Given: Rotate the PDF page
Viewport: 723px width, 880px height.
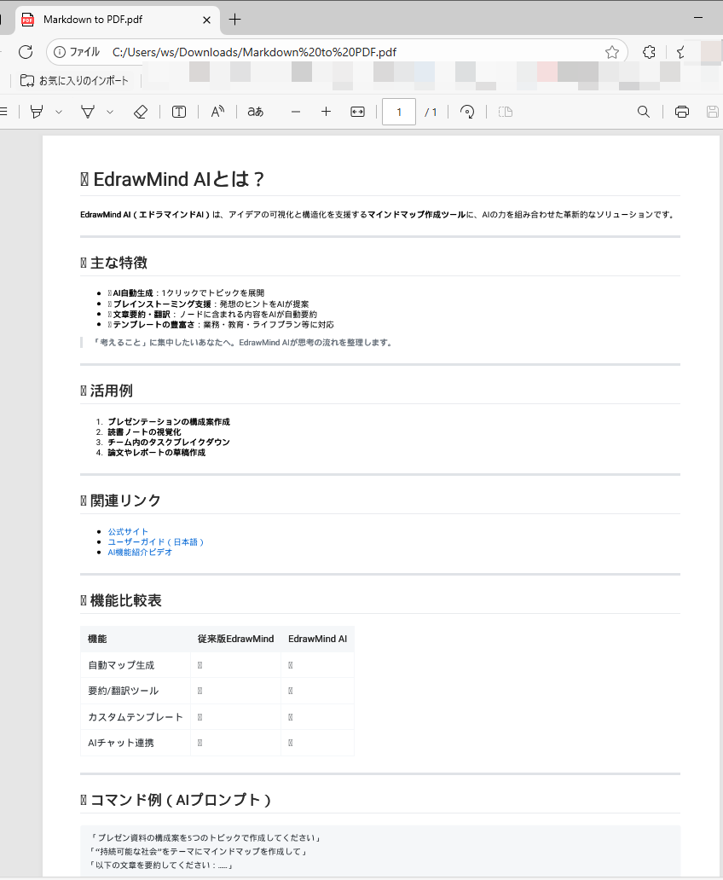Looking at the screenshot, I should 467,112.
